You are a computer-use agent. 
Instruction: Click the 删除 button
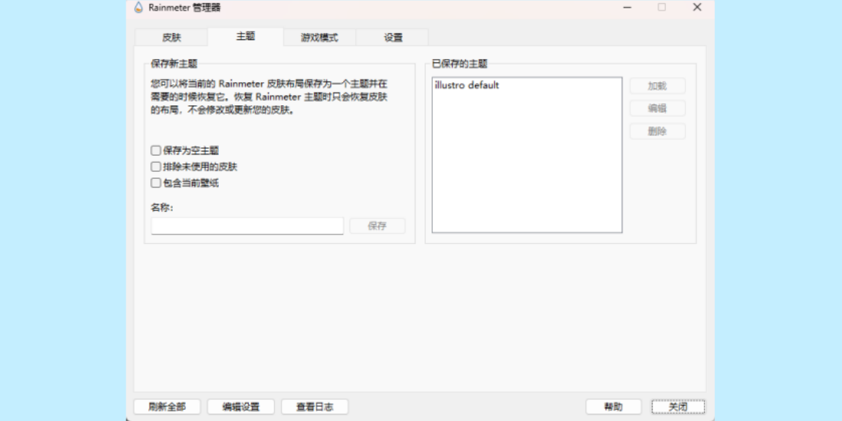657,131
